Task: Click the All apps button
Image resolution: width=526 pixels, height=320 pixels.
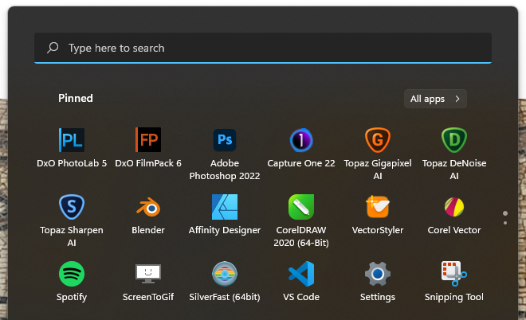Action: 435,99
